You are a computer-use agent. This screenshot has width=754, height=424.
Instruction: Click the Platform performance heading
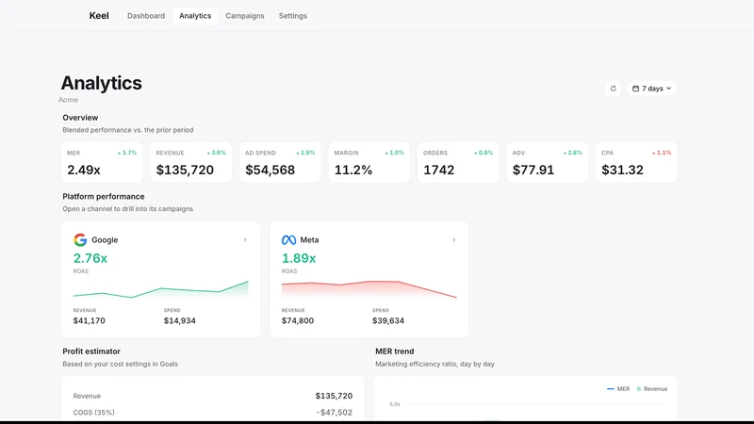pos(104,197)
